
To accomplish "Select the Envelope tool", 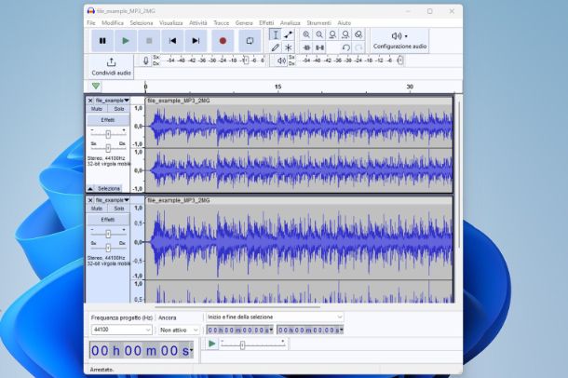I will [x=289, y=34].
